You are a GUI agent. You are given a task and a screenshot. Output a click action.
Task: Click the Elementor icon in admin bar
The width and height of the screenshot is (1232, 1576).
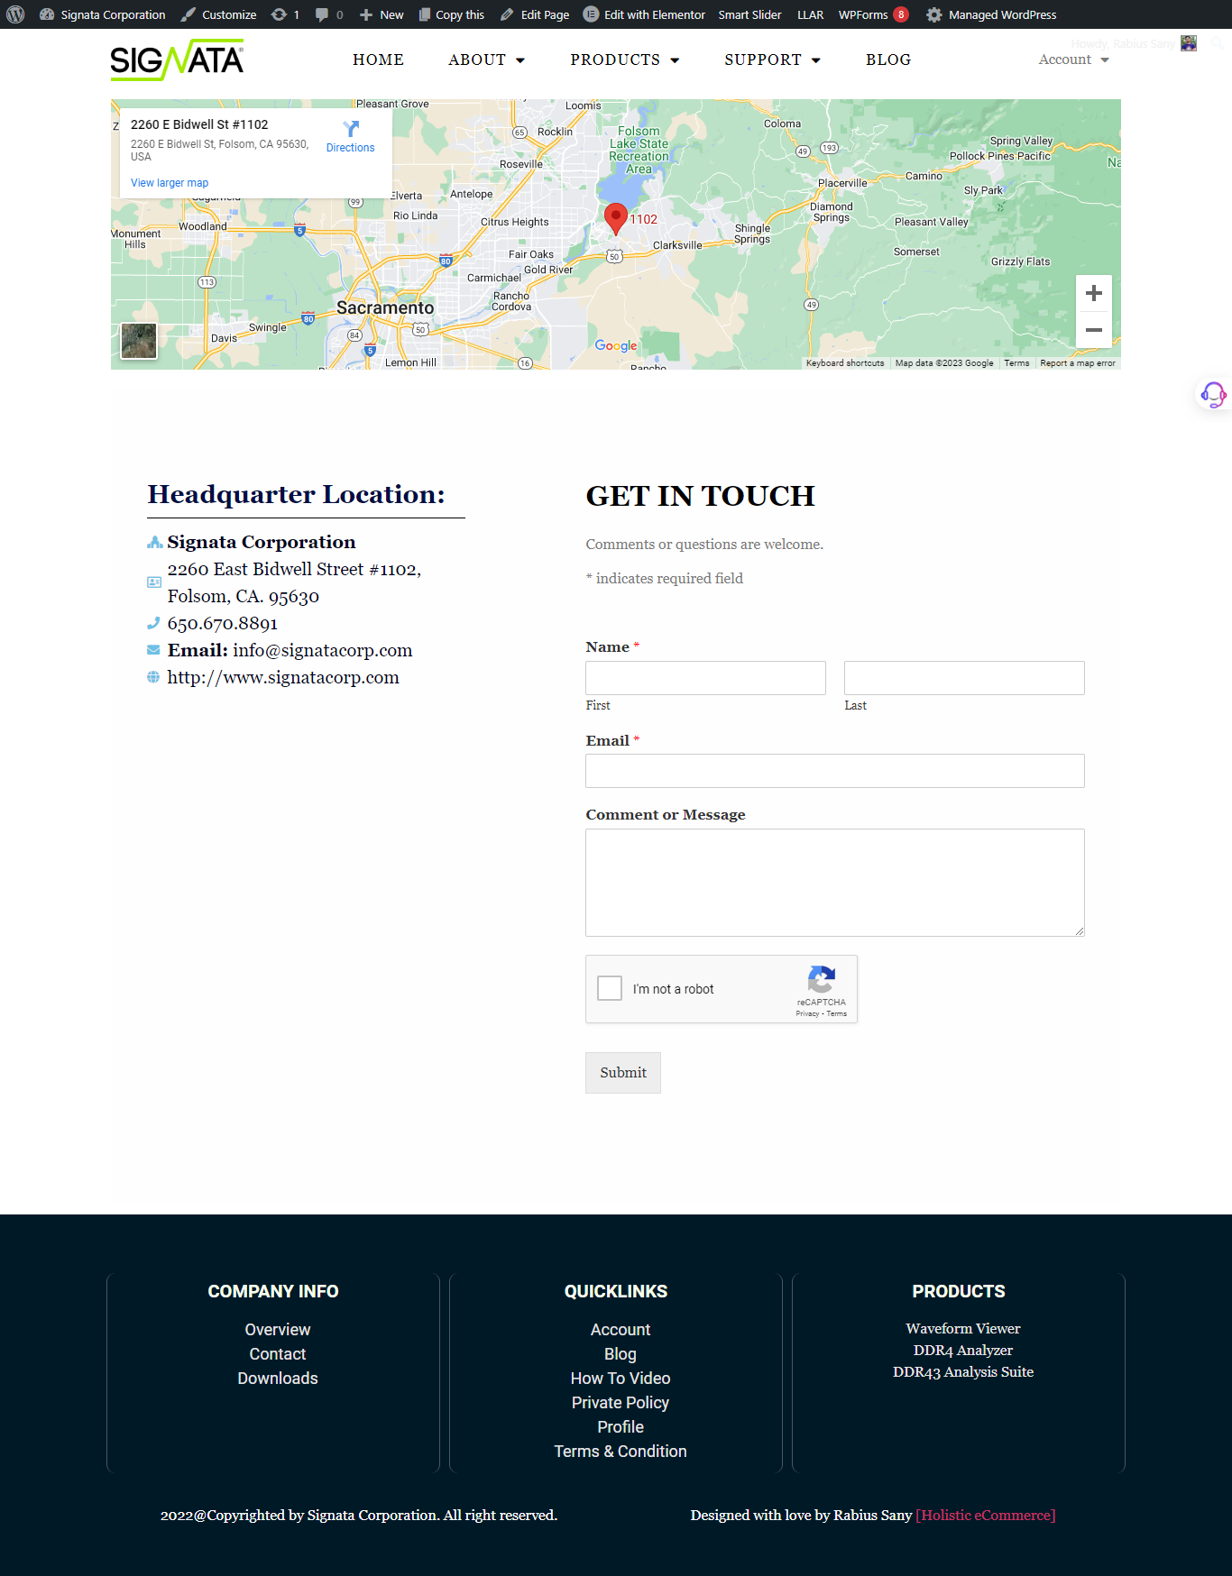[x=591, y=14]
